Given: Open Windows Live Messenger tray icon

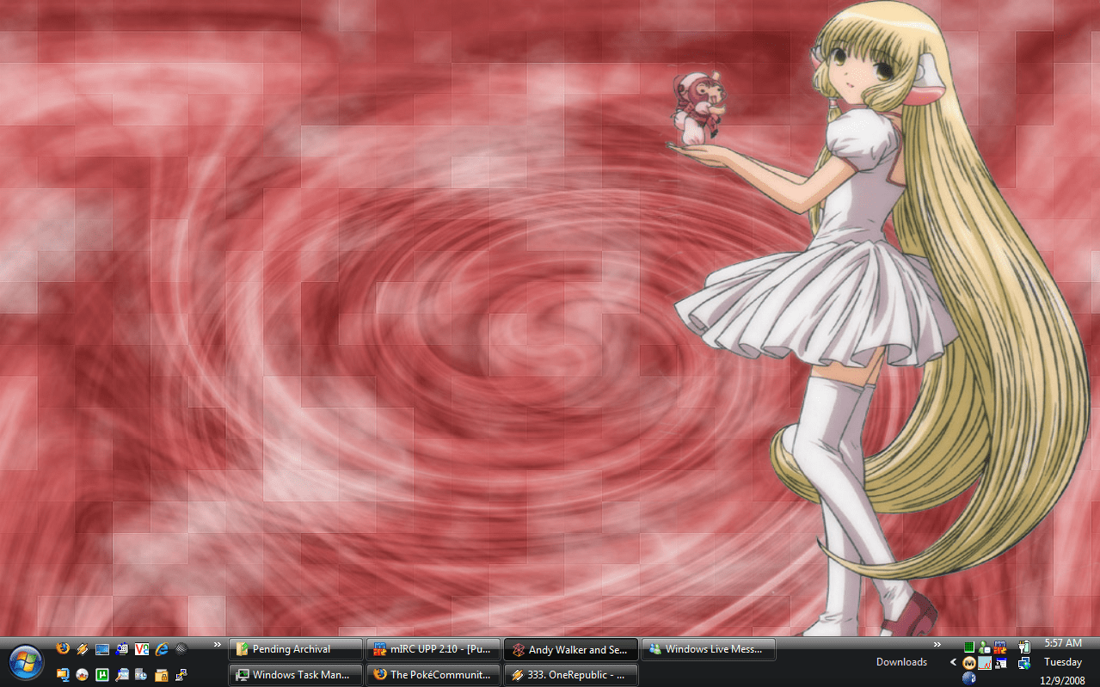Looking at the screenshot, I should coord(985,647).
